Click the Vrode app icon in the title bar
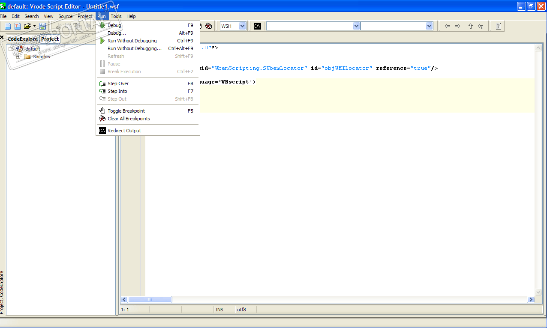Viewport: 547px width, 328px height. 3,6
